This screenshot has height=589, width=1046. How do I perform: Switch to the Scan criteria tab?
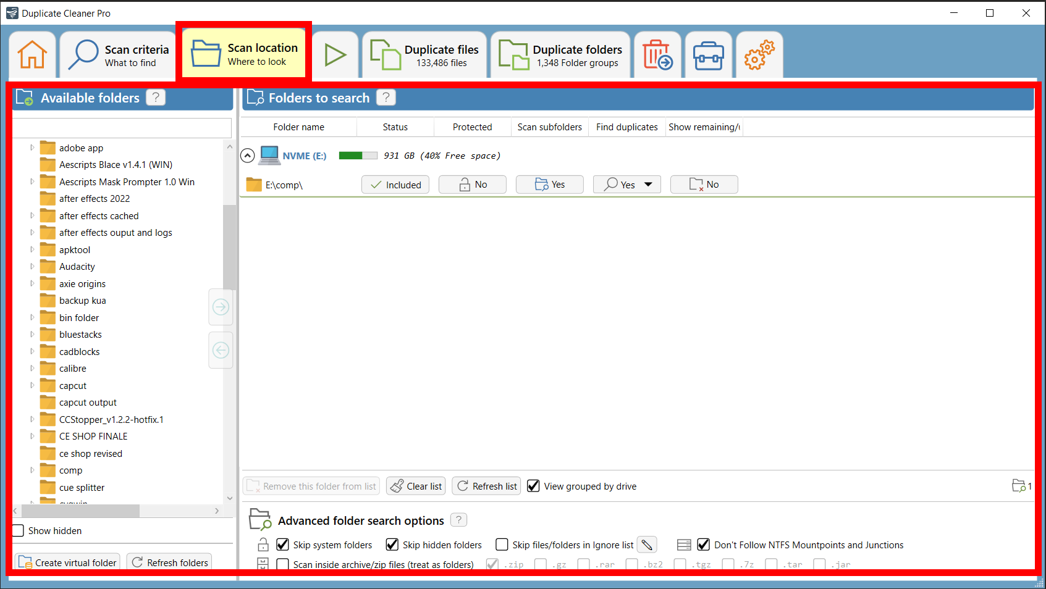(117, 54)
